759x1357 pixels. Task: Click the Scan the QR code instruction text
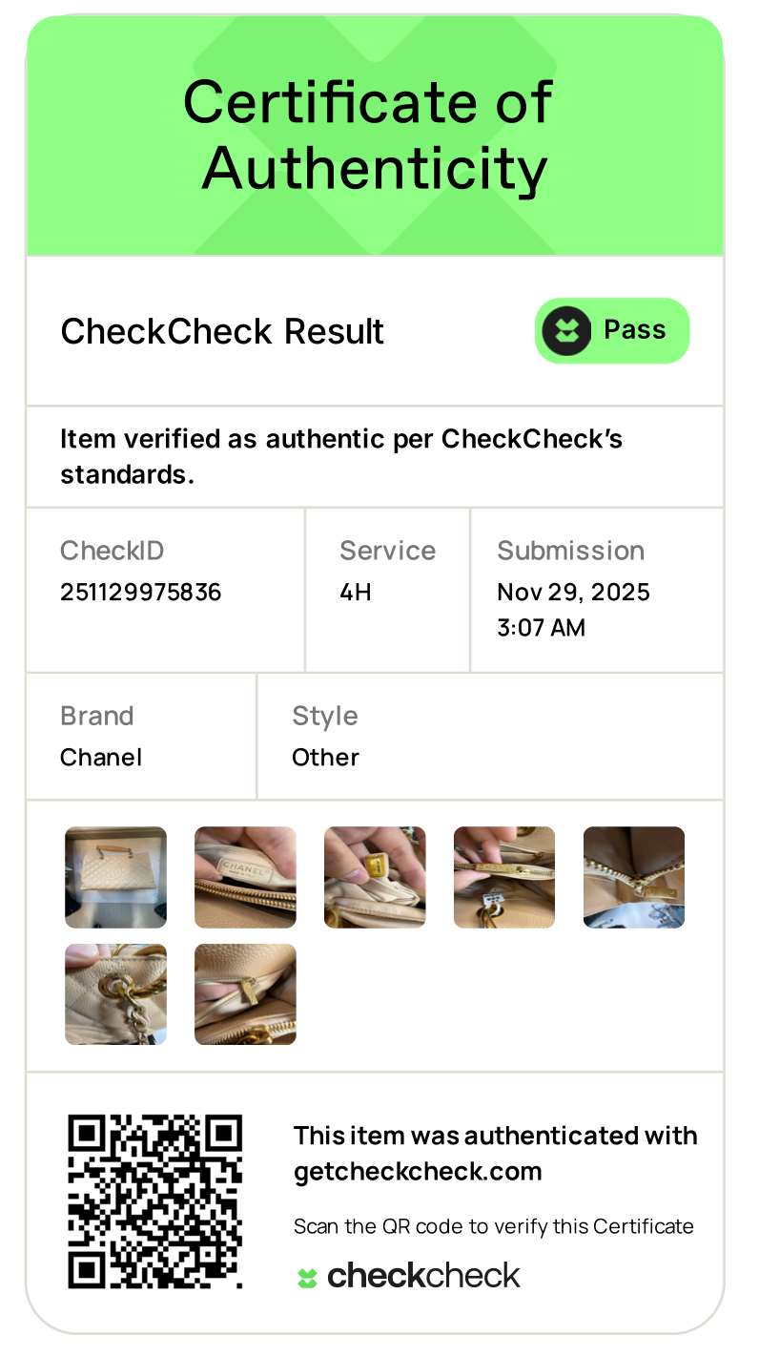tap(494, 1226)
